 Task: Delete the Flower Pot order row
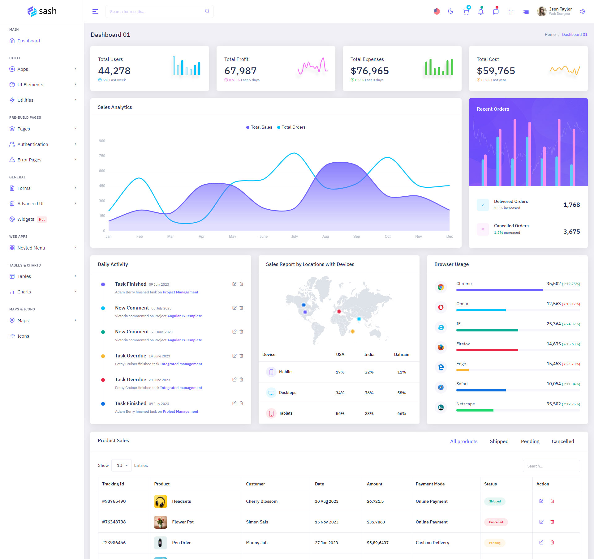tap(552, 522)
